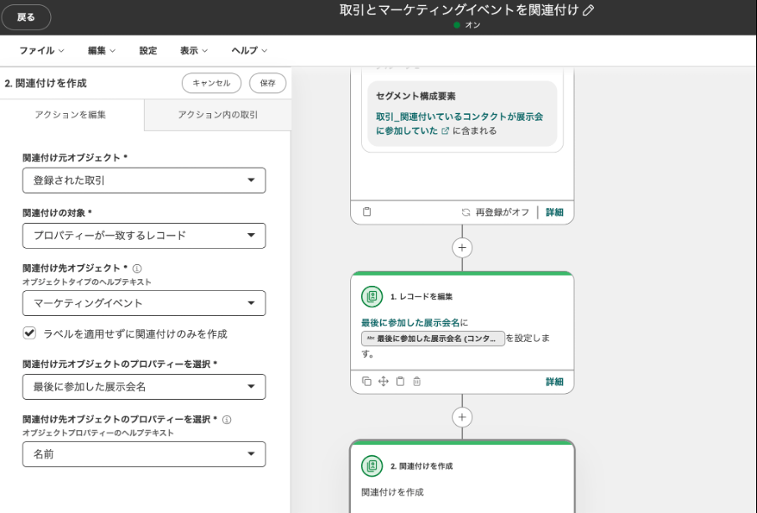The height and width of the screenshot is (513, 757).
Task: Click the plus button above step 1
Action: (462, 248)
